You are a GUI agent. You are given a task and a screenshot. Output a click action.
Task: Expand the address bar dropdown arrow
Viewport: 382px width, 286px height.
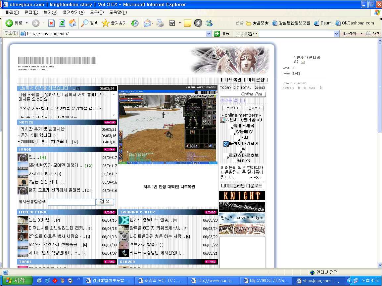coord(209,34)
